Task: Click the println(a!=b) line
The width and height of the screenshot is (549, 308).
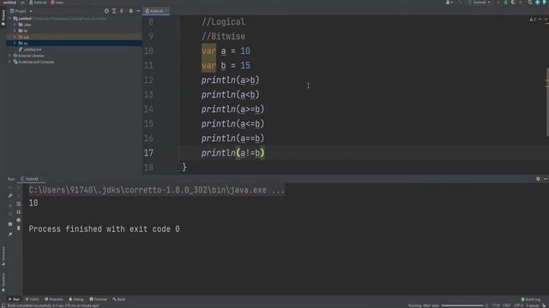Action: [232, 153]
